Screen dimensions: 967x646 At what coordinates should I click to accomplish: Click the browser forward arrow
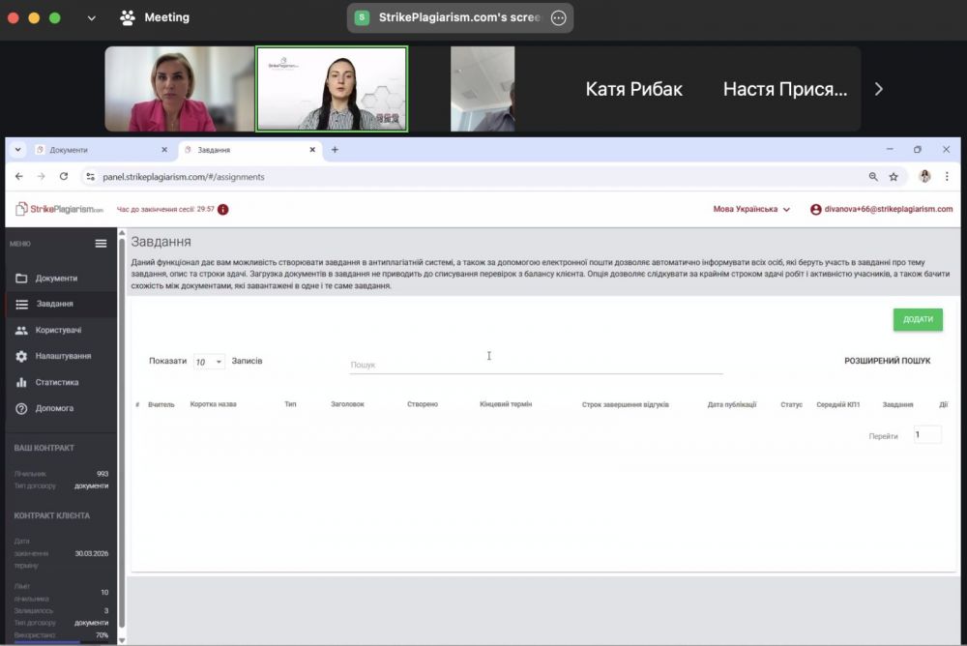[x=41, y=176]
